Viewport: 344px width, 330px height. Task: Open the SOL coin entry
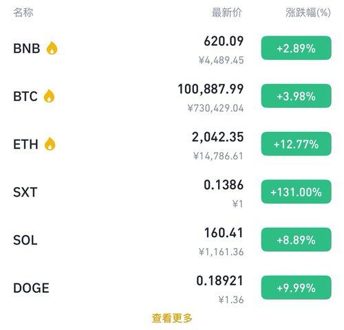click(25, 240)
